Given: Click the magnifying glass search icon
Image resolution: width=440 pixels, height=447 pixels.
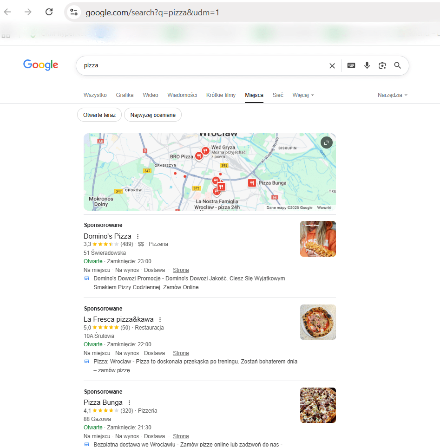Looking at the screenshot, I should [398, 65].
